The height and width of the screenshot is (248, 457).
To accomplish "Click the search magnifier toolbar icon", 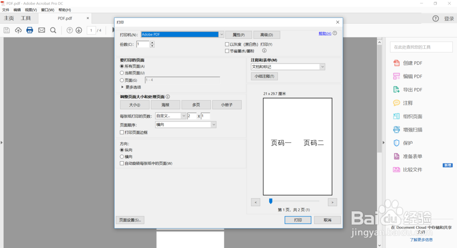I will click(x=53, y=30).
